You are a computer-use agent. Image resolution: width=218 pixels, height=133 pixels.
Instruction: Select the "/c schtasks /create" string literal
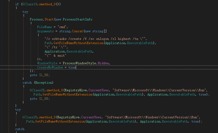click(95, 39)
